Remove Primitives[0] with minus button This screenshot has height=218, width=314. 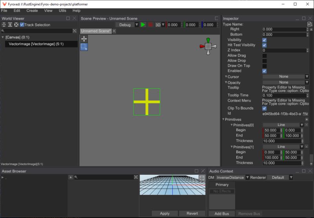[307, 125]
